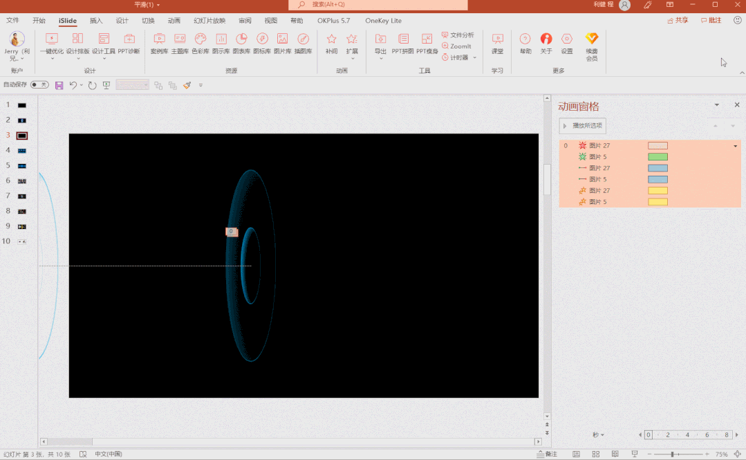
Task: Click the zoom in plus button
Action: (707, 454)
